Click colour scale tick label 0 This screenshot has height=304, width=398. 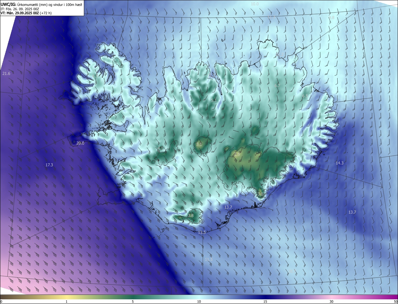click(x=1, y=302)
